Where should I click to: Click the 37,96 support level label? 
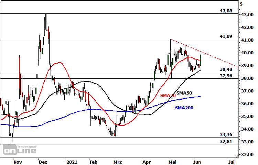coord(226,76)
